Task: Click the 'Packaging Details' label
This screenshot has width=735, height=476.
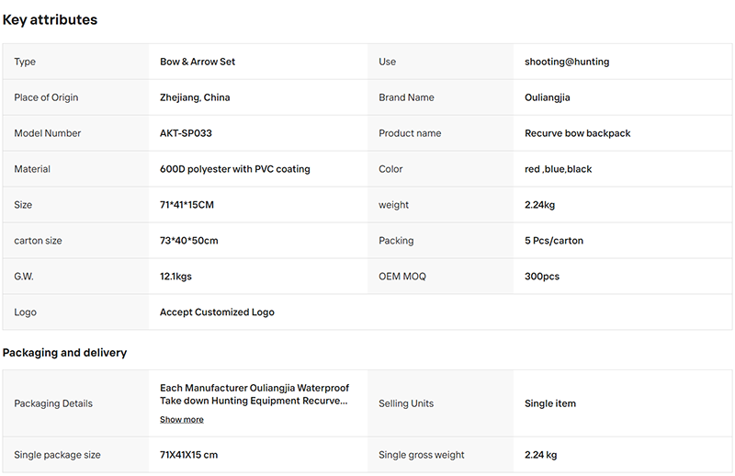Action: [53, 403]
